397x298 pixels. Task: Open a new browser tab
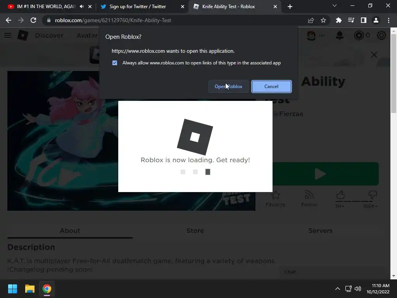click(290, 7)
